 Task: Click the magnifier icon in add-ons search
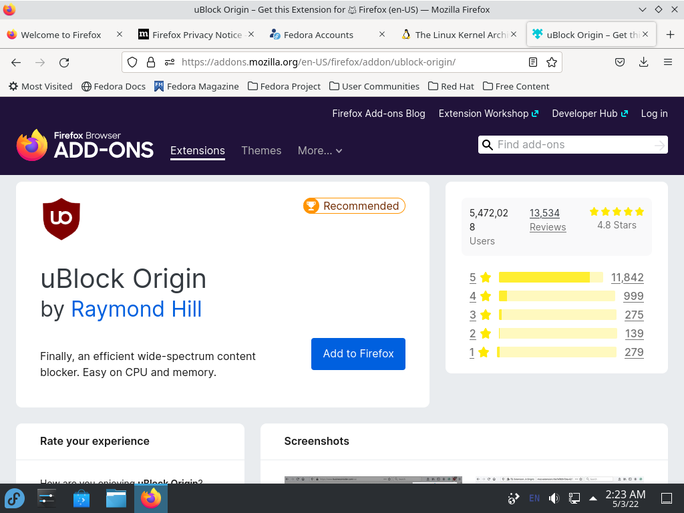[x=488, y=145]
